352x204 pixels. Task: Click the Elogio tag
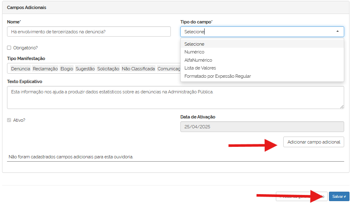click(x=67, y=69)
